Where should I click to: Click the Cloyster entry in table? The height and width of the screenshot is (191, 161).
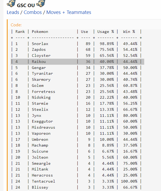click(41, 56)
